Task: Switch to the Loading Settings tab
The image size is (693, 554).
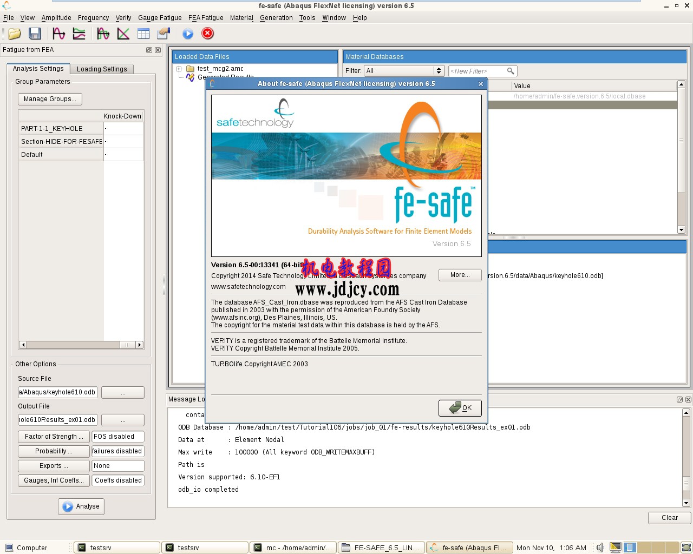Action: (102, 69)
